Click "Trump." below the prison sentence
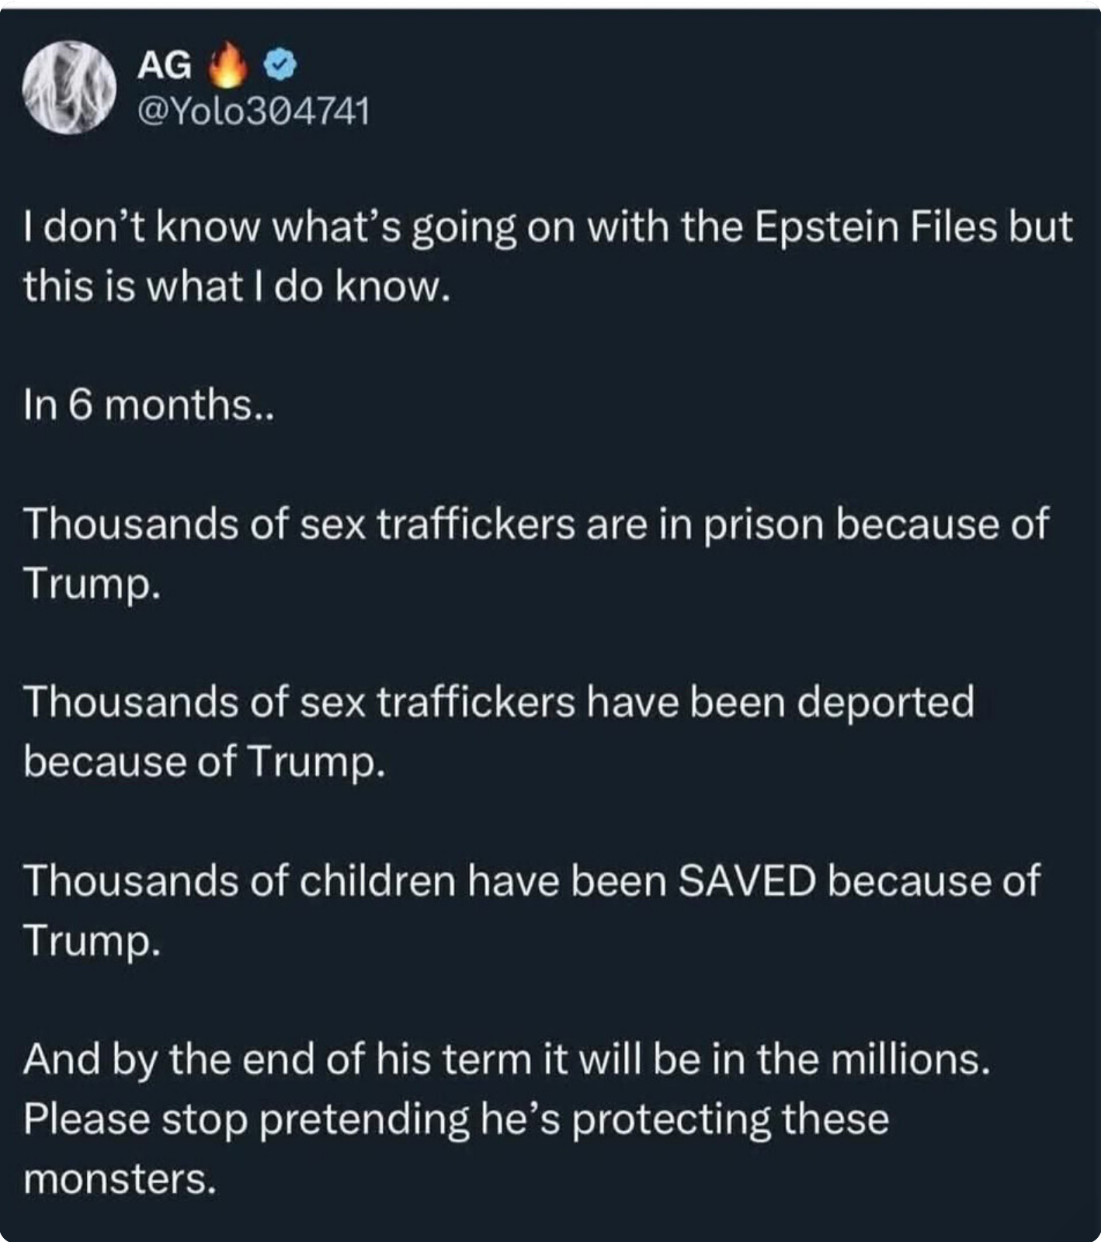The image size is (1101, 1242). click(x=92, y=582)
